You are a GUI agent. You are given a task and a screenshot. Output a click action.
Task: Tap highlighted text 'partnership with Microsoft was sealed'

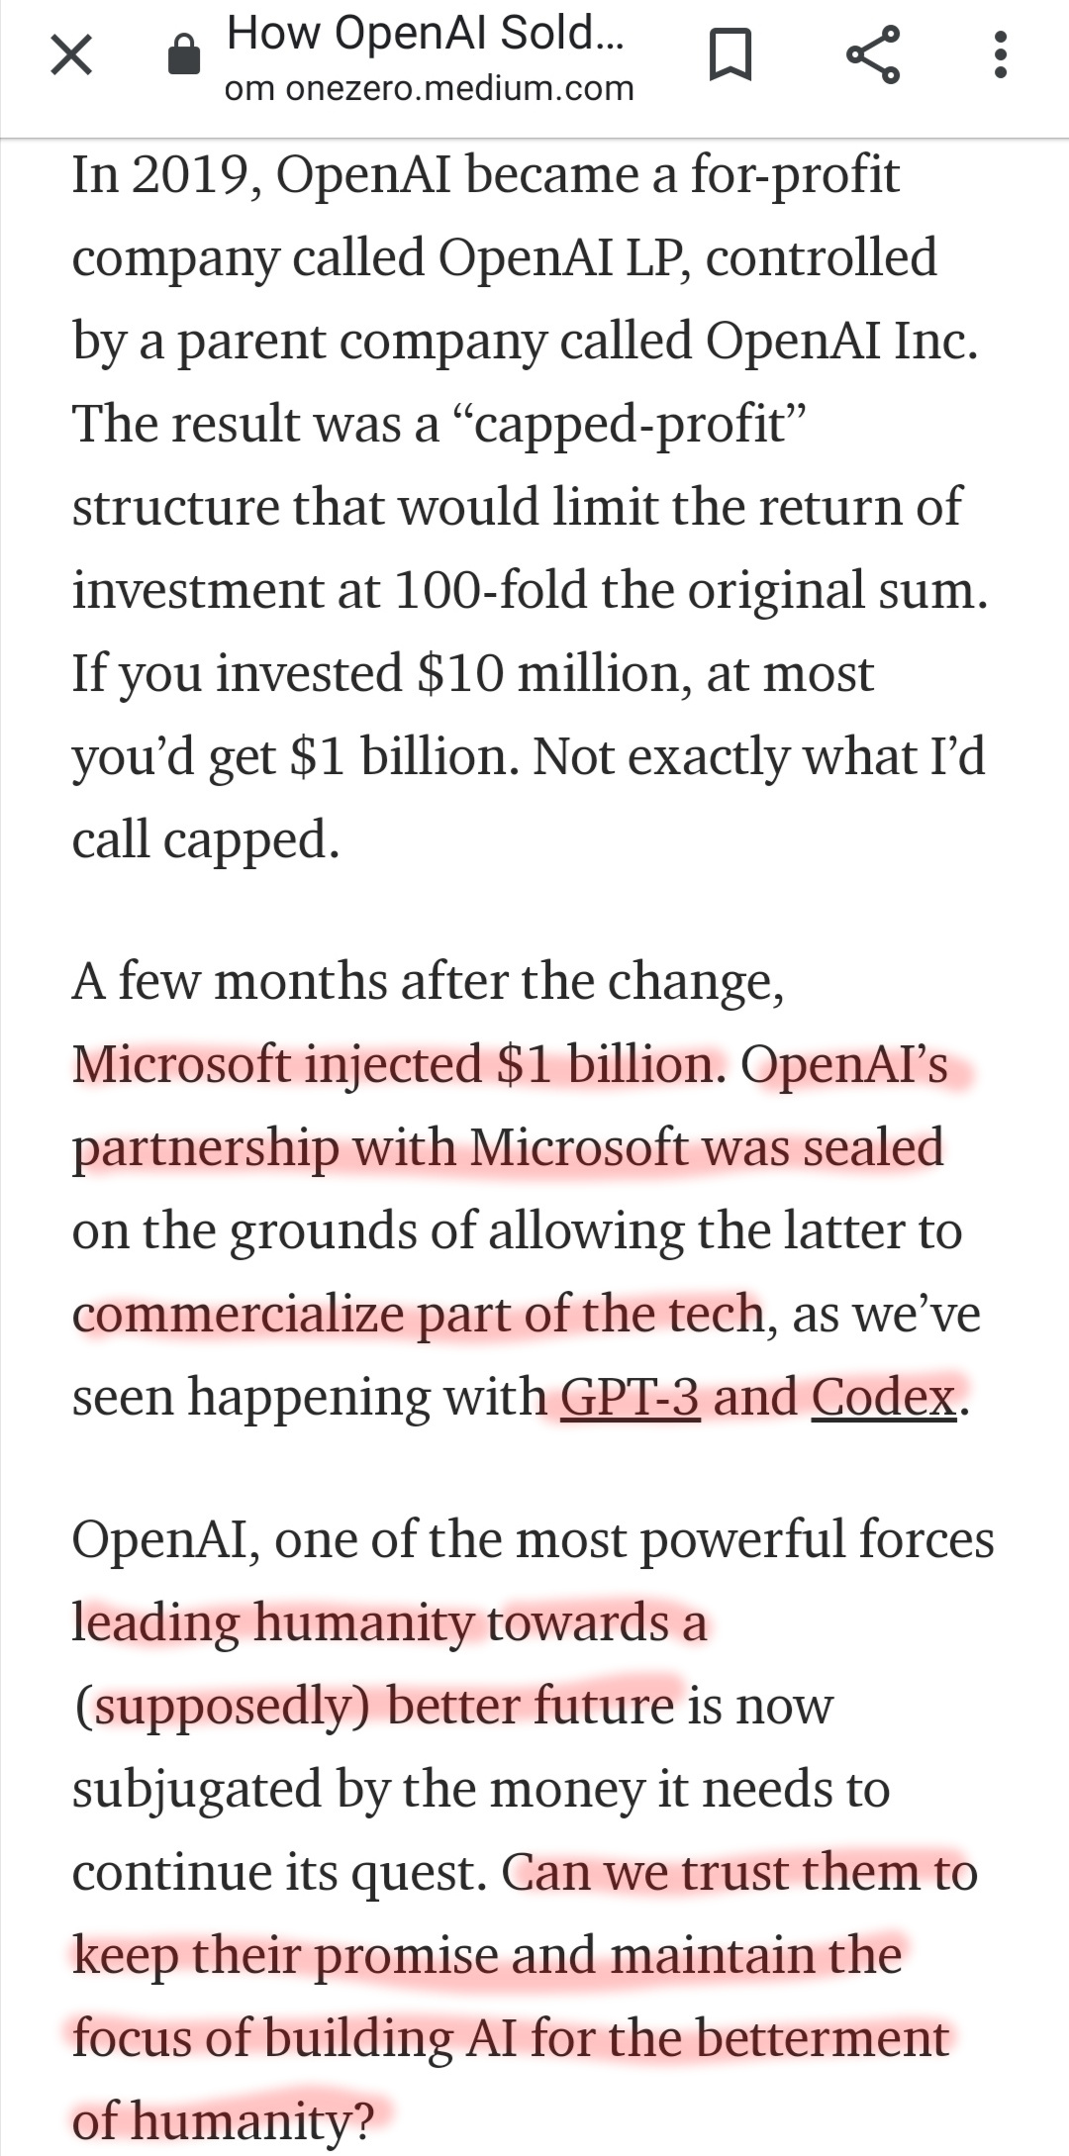508,1147
